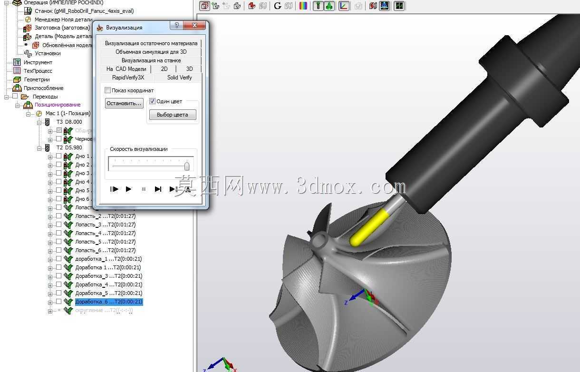Tick the checkbox for Доработка_6
This screenshot has height=372, width=580.
pos(58,302)
